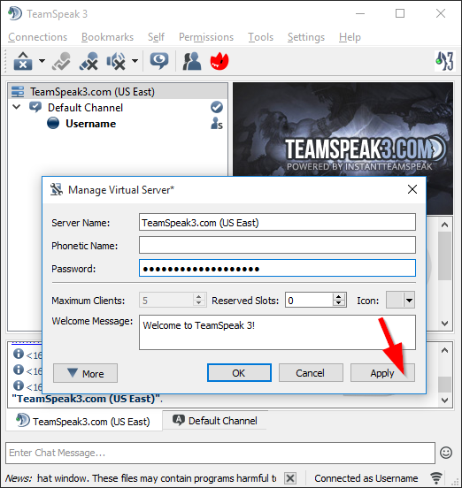Expand the More options button
The width and height of the screenshot is (462, 488).
pos(85,373)
